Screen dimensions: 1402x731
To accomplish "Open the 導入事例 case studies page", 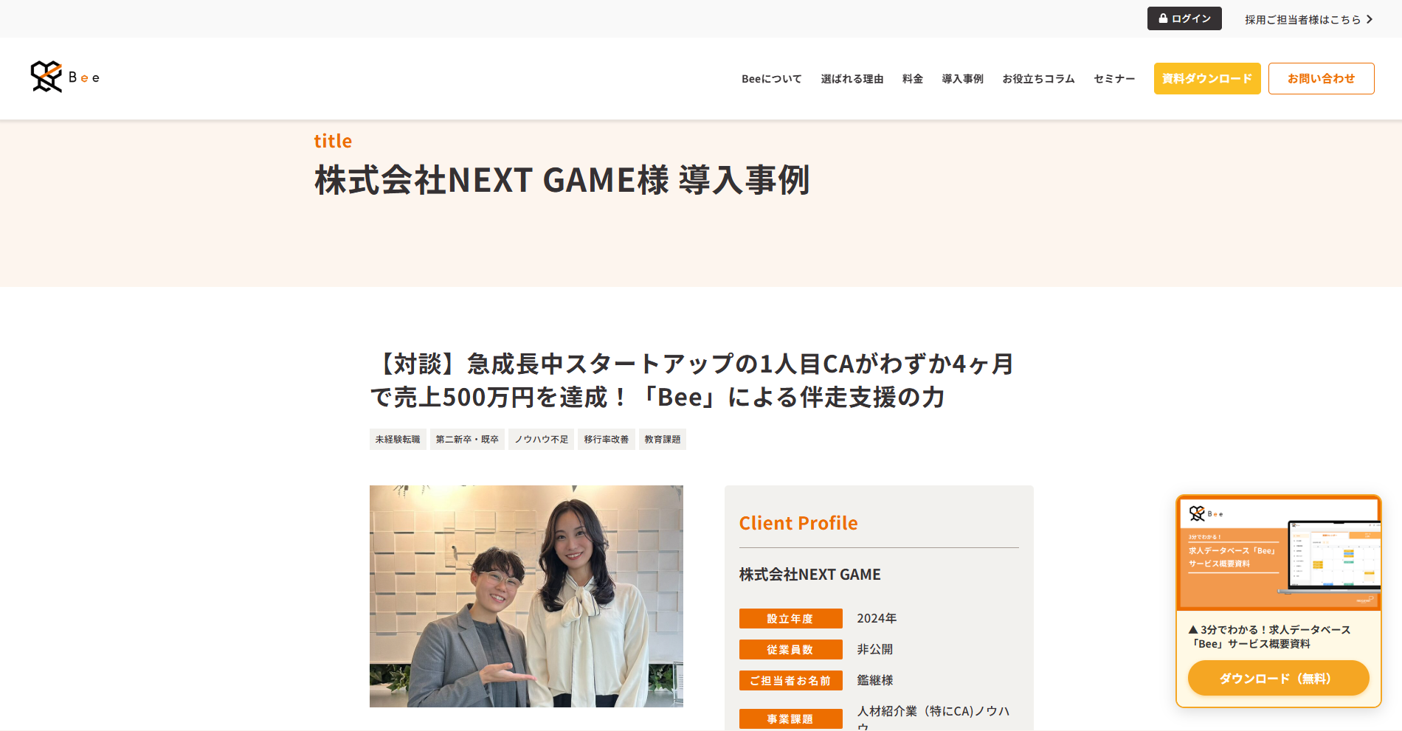I will point(962,79).
